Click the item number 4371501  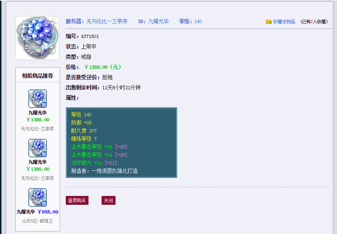click(90, 36)
